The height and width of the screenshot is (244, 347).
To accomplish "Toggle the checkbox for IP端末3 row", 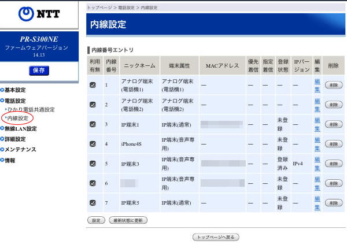I will pos(93,164).
